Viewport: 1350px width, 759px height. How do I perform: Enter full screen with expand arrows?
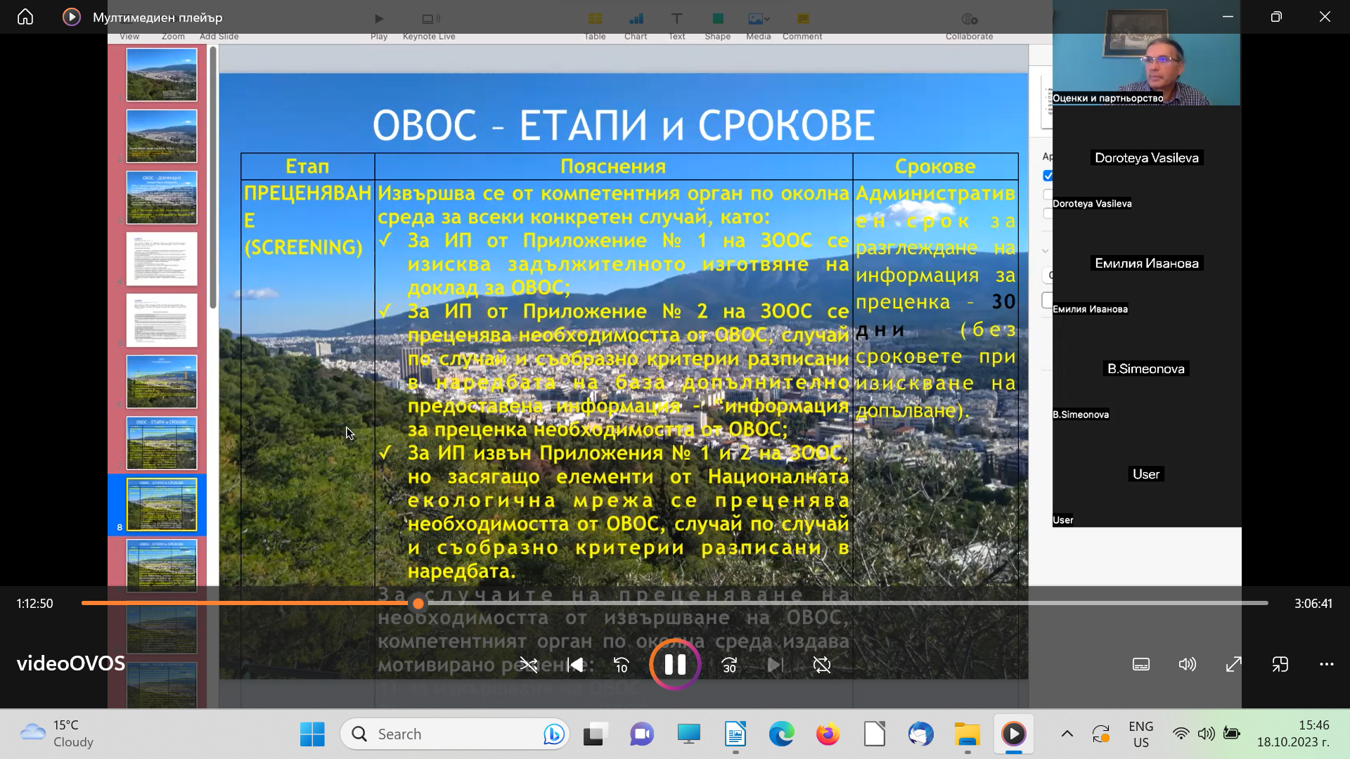pos(1233,664)
